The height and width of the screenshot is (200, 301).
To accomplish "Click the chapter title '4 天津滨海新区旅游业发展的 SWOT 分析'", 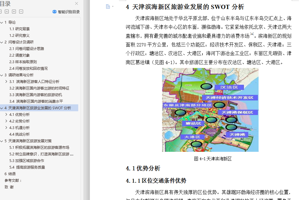I will (x=185, y=7).
